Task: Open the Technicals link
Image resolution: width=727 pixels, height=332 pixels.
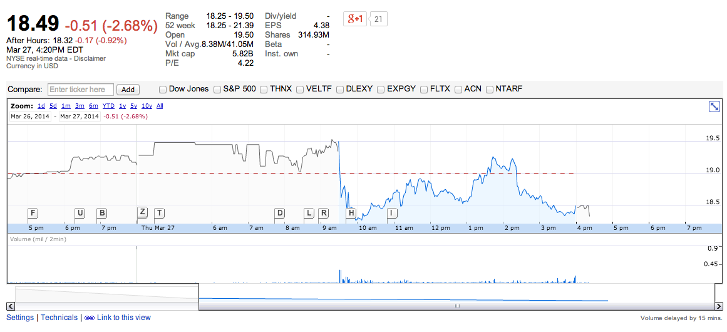Action: (59, 318)
